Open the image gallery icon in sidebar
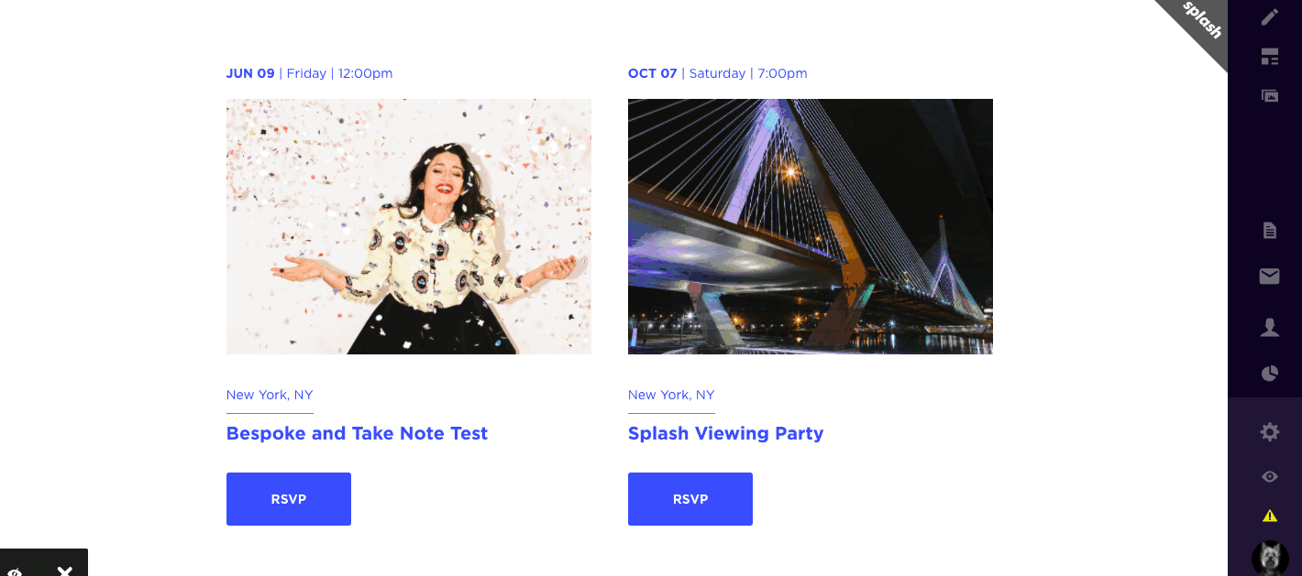1302x576 pixels. point(1269,95)
